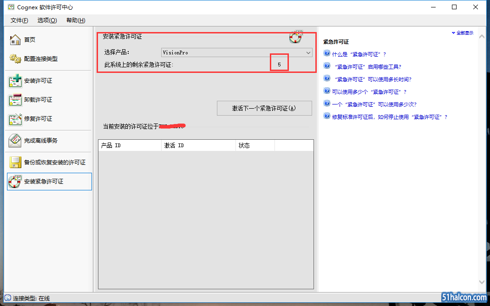The width and height of the screenshot is (490, 306).
Task: Click the 安装紧急许可证 lifebuoy sidebar icon
Action: click(x=15, y=181)
